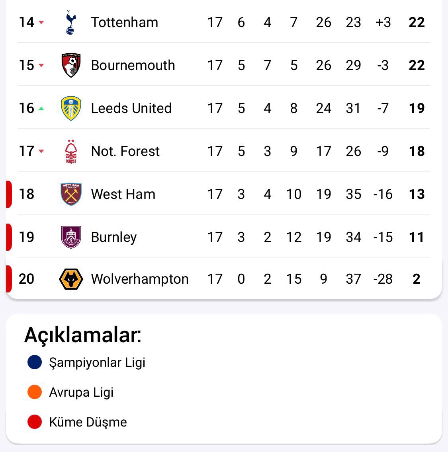The width and height of the screenshot is (448, 452).
Task: Select the Leeds United badge
Action: (71, 108)
